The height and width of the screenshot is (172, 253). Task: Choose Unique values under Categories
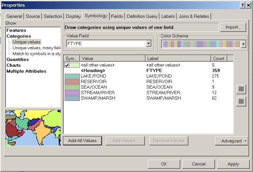click(27, 42)
